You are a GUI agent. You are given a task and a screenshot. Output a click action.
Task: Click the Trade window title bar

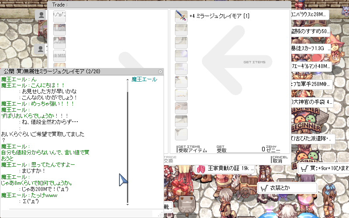coord(169,5)
